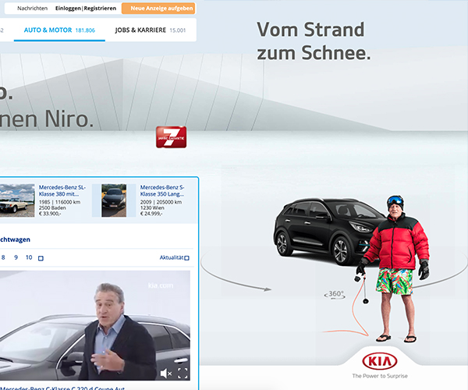Click the price € 24.999,-
This screenshot has width=468, height=390.
point(151,214)
